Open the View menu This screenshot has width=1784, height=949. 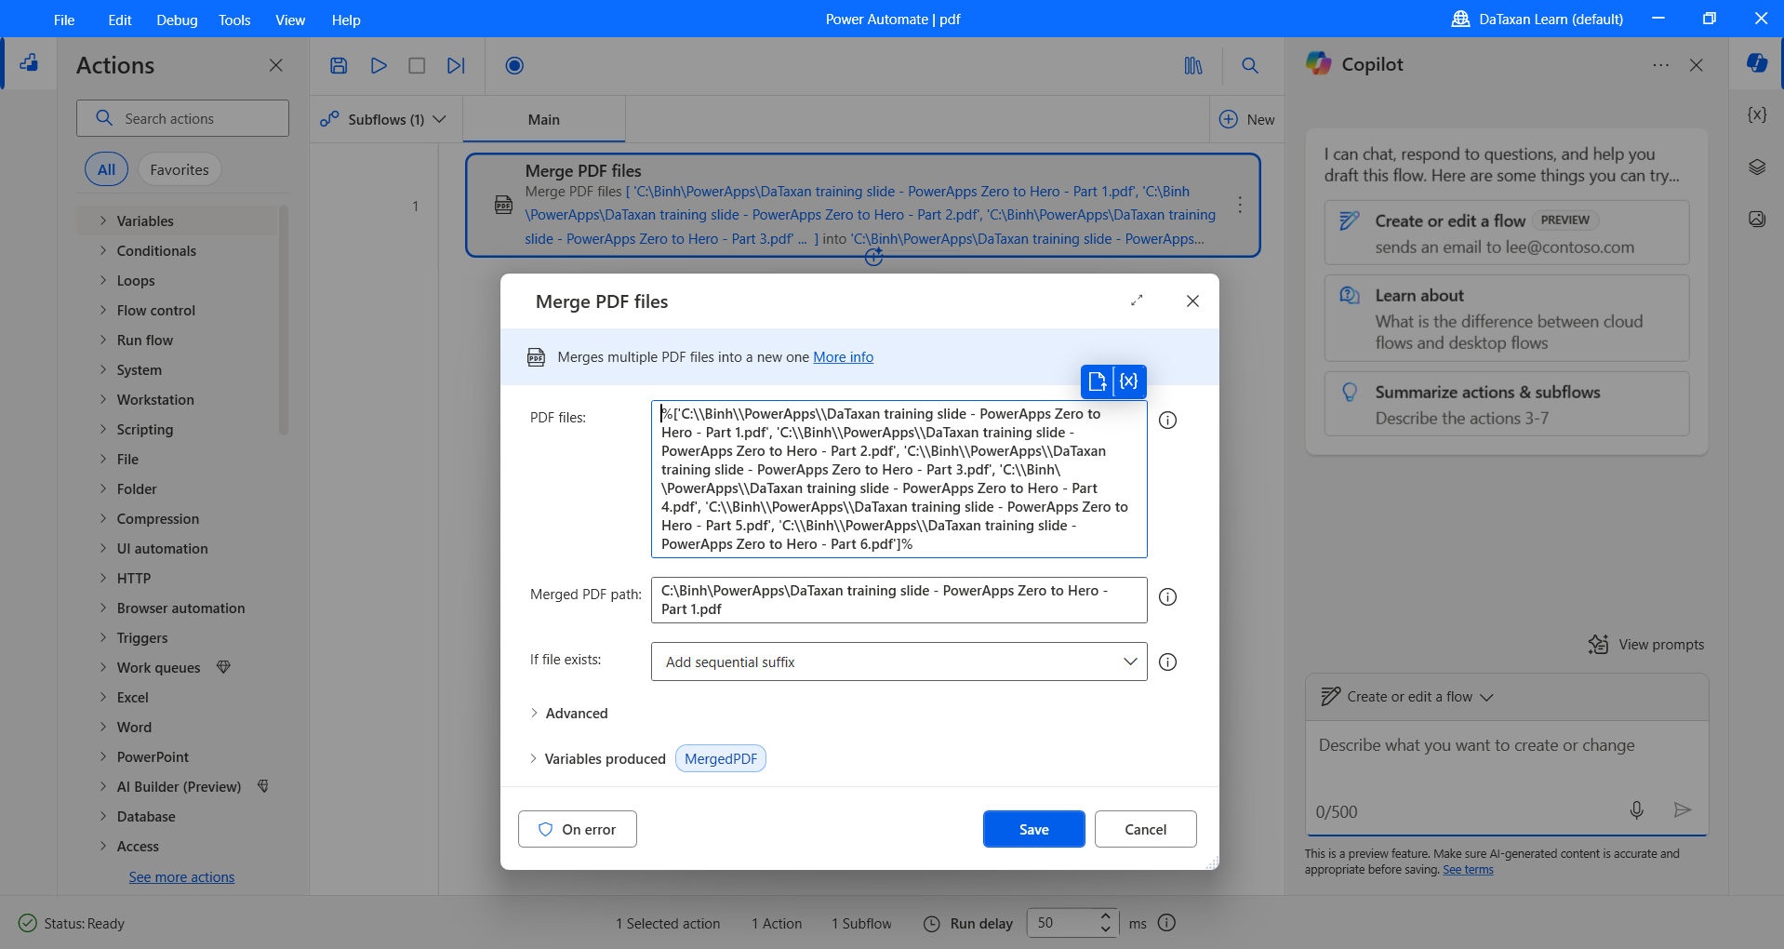(x=290, y=20)
